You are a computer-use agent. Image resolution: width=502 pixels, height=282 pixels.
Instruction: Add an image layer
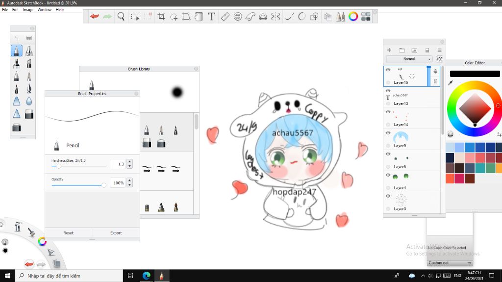414,50
